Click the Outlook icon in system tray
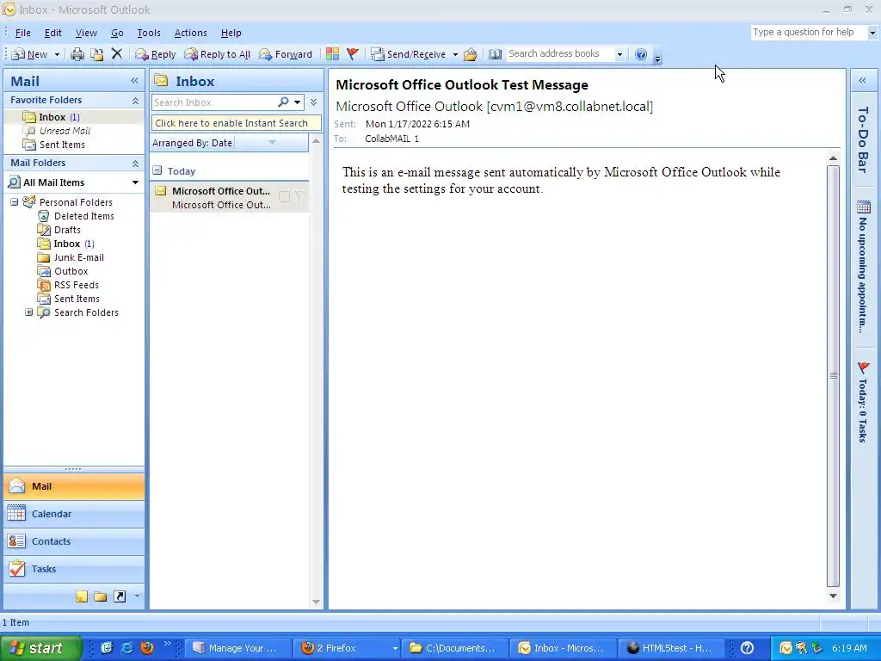The height and width of the screenshot is (661, 881). 786,648
